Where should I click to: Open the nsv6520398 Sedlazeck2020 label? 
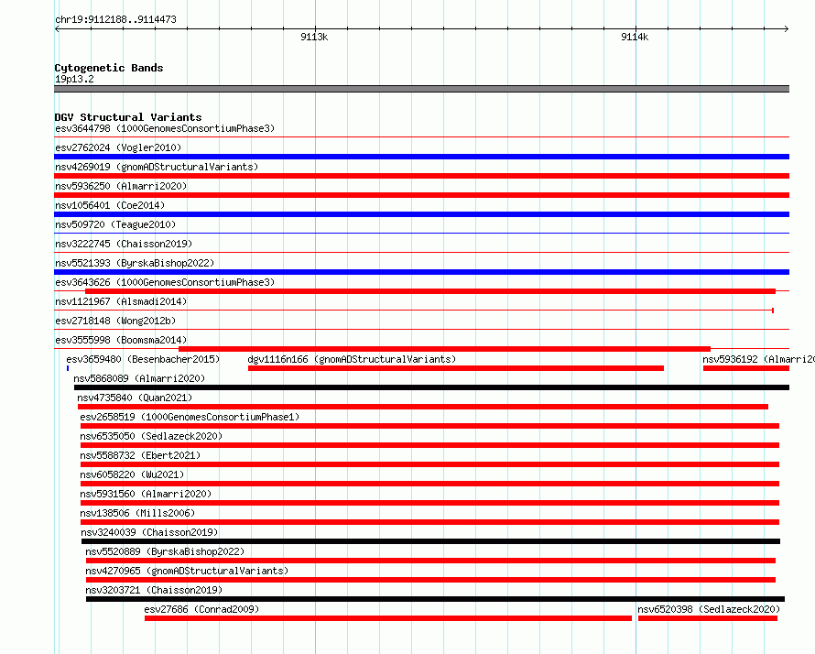click(x=709, y=609)
